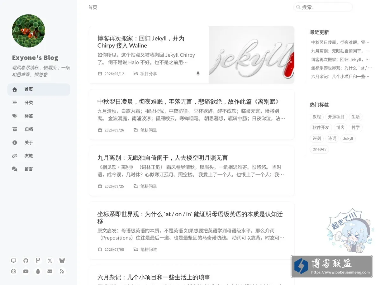This screenshot has height=285, width=380.
Task: Select the 项目分享 category label
Action: tap(149, 74)
